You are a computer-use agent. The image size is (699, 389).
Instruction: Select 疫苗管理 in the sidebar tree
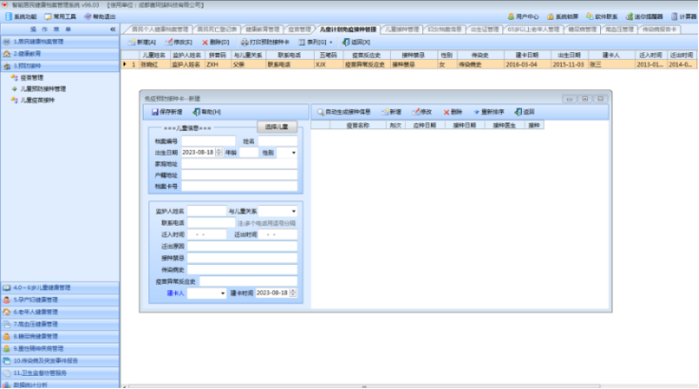point(31,78)
